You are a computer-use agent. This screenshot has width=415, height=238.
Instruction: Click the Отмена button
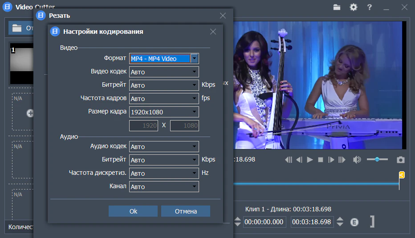click(186, 211)
